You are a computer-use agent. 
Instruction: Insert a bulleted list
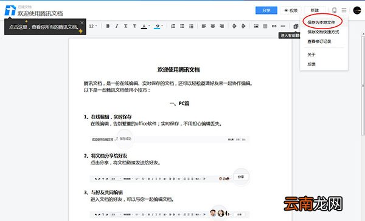(182, 26)
